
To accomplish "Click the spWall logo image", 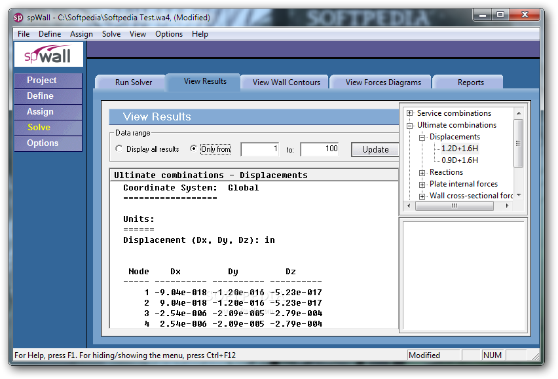I will coord(48,54).
